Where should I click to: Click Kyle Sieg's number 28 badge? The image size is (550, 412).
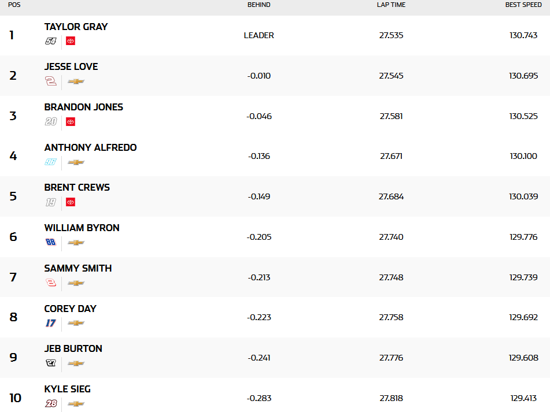[x=51, y=403]
